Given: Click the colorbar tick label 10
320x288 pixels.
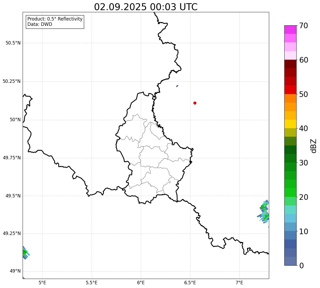Looking at the screenshot, I should pyautogui.click(x=304, y=231).
